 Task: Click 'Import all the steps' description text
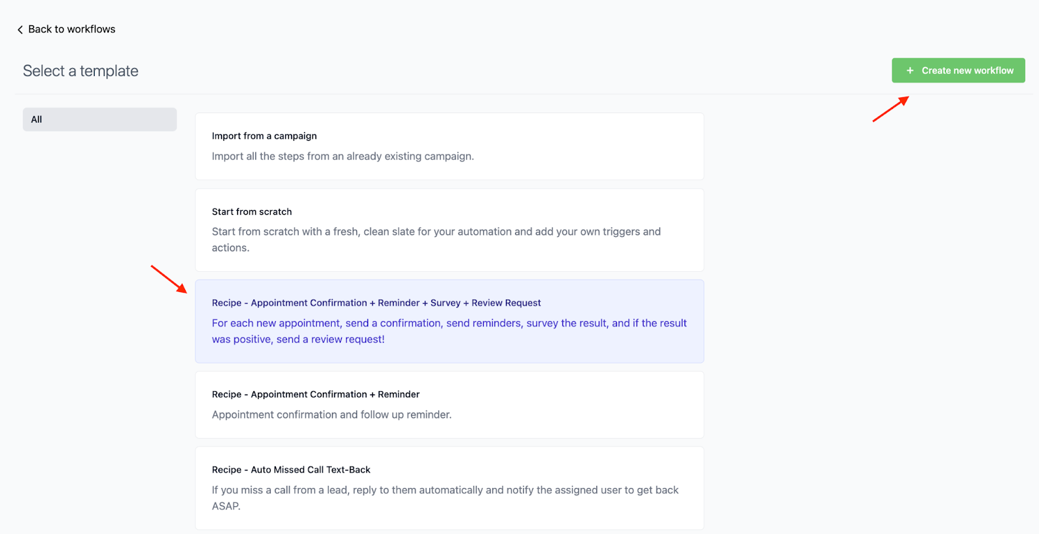(x=343, y=156)
